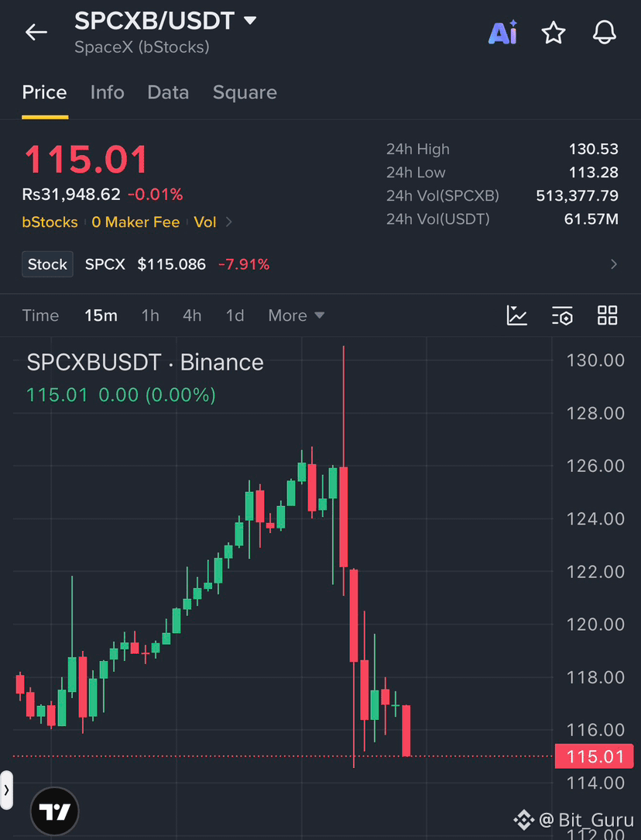Open the More timeframes dropdown
The height and width of the screenshot is (840, 641).
click(x=296, y=315)
